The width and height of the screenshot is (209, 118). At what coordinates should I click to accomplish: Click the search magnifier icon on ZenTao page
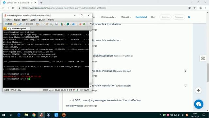click(x=189, y=17)
